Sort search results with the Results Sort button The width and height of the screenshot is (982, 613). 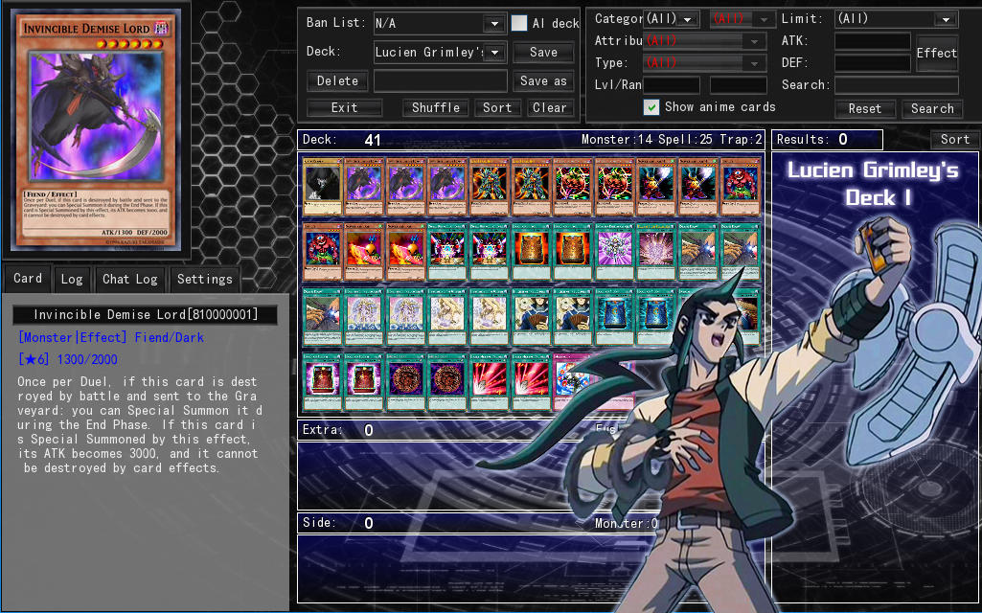point(954,140)
